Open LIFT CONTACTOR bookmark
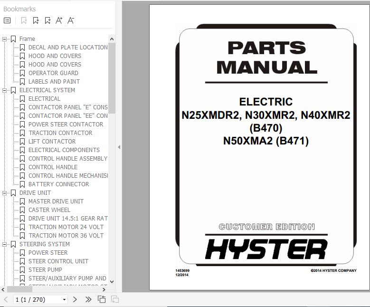 [x=52, y=142]
